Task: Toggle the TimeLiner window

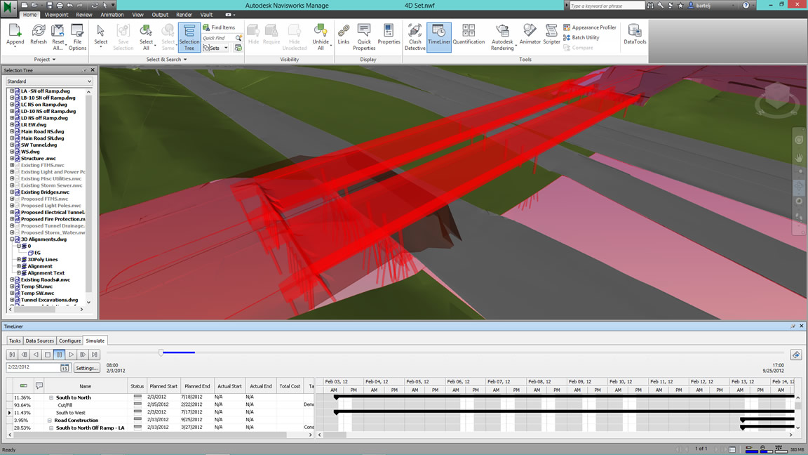Action: click(x=439, y=37)
